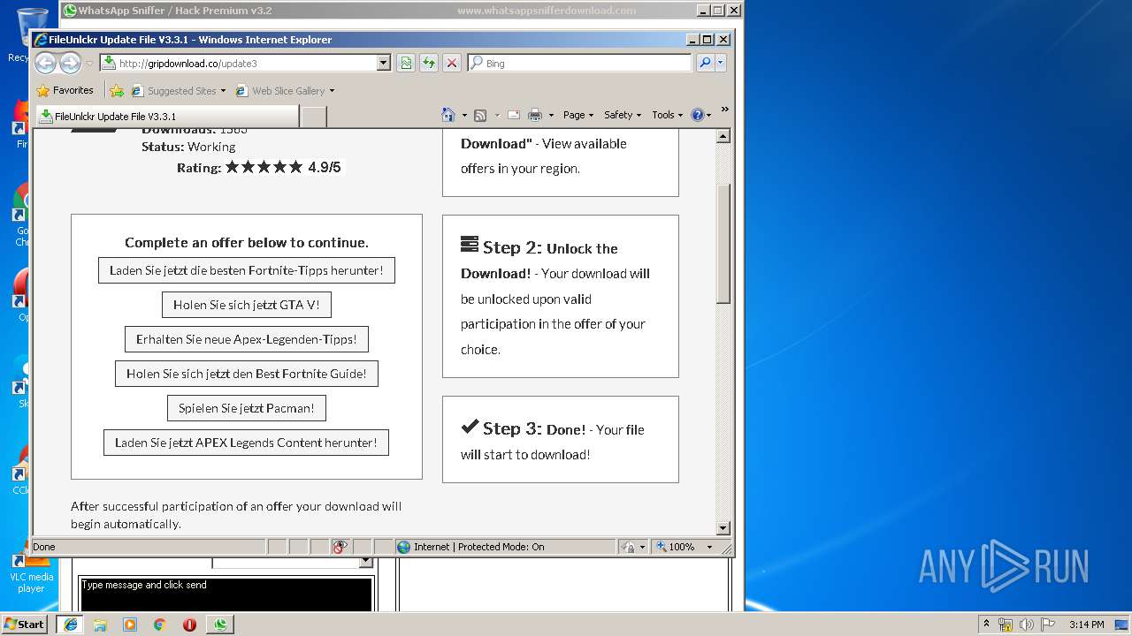Click the page scrollbar down arrow

[723, 528]
